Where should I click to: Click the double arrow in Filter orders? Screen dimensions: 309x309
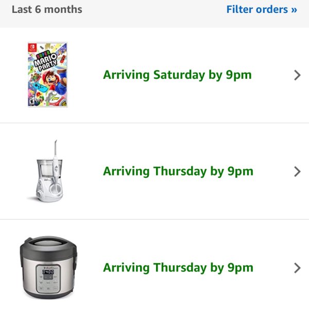(294, 10)
